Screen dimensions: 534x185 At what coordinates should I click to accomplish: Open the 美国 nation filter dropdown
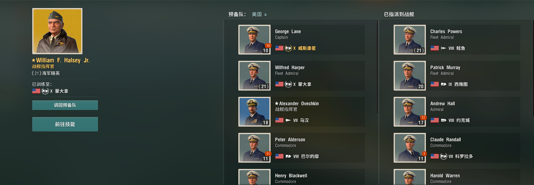(x=259, y=14)
